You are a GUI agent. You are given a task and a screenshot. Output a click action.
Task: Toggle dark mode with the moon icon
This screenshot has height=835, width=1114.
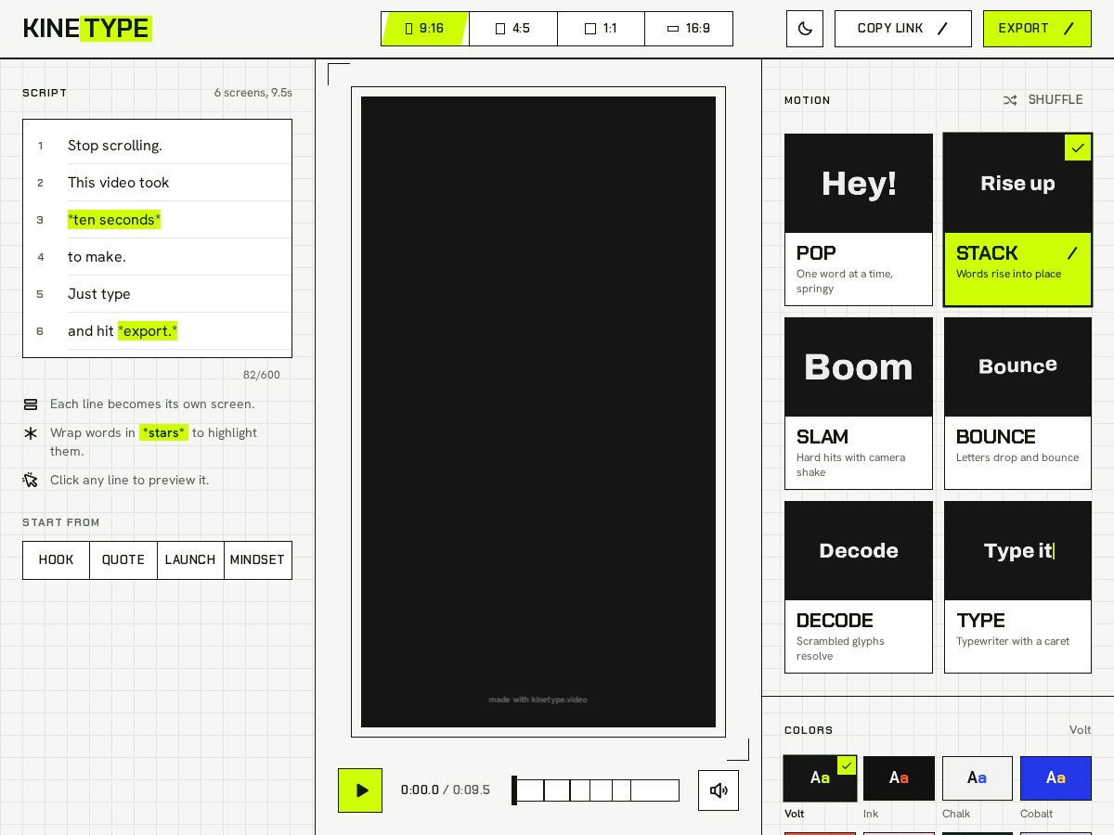805,29
